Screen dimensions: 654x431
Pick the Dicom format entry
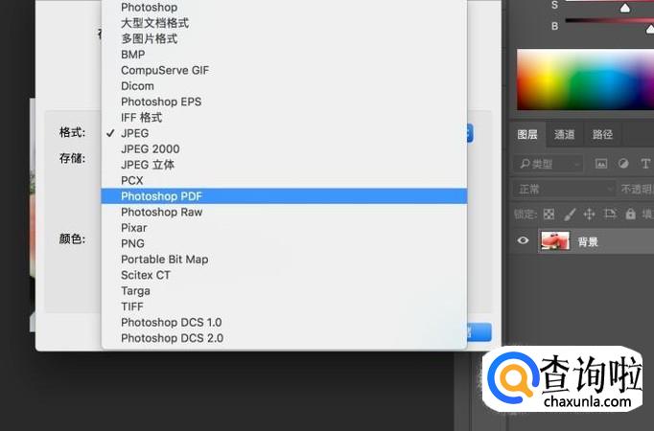click(x=284, y=86)
